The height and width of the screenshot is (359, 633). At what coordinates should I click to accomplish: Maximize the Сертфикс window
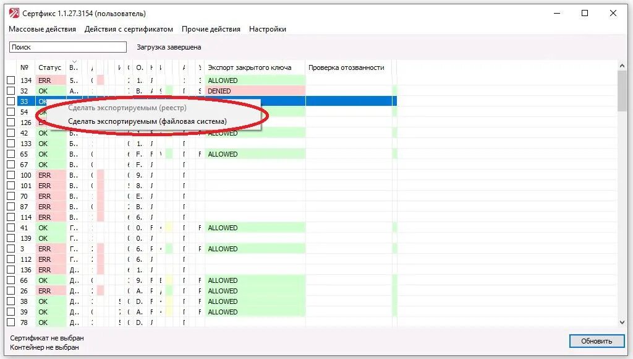[x=585, y=14]
